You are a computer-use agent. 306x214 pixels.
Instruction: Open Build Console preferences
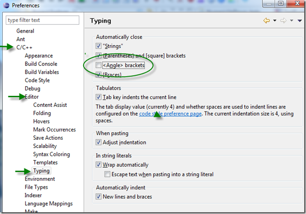pyautogui.click(x=41, y=64)
